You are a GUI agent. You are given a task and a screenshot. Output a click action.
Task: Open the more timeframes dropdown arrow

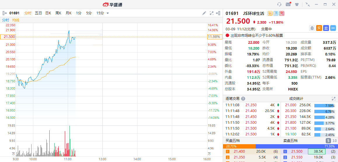pos(108,13)
